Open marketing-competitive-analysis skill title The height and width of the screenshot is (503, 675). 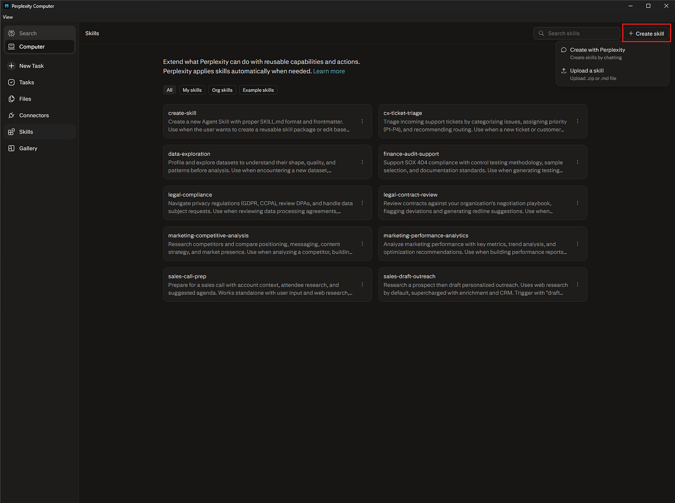pos(208,235)
